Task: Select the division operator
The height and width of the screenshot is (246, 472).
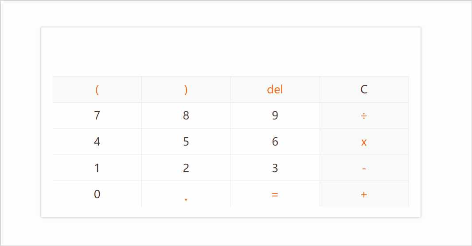Action: [364, 115]
